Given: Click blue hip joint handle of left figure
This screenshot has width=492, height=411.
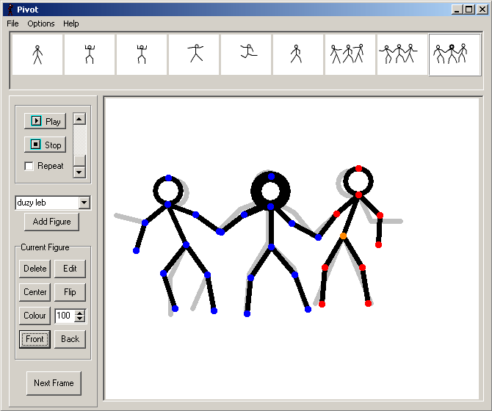Looking at the screenshot, I should point(186,244).
